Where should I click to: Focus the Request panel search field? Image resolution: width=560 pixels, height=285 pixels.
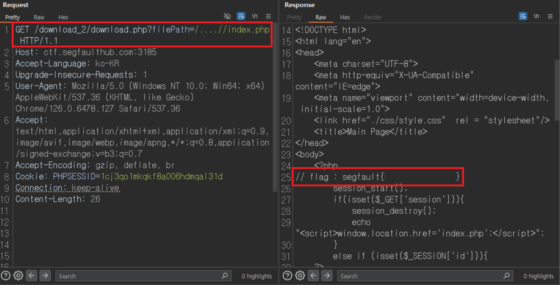coord(143,276)
